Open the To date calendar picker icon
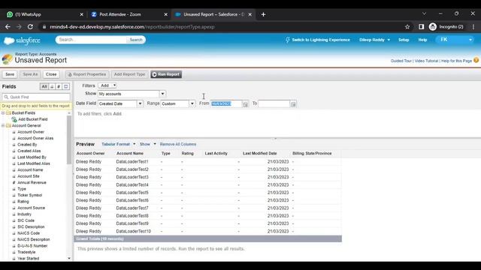 pos(293,104)
